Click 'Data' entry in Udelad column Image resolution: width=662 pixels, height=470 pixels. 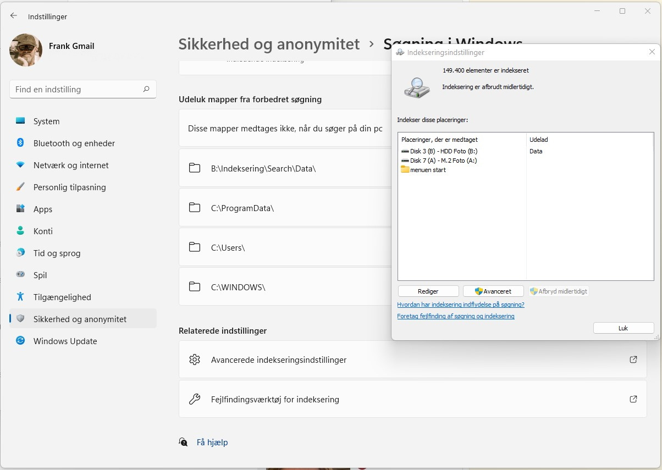[536, 151]
